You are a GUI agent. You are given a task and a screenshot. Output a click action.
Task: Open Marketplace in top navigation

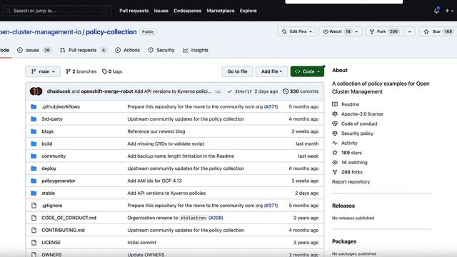pyautogui.click(x=221, y=11)
